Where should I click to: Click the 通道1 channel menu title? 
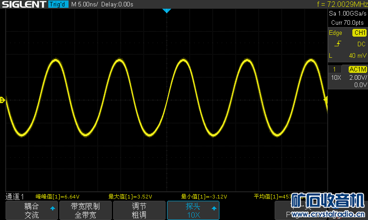(15, 197)
